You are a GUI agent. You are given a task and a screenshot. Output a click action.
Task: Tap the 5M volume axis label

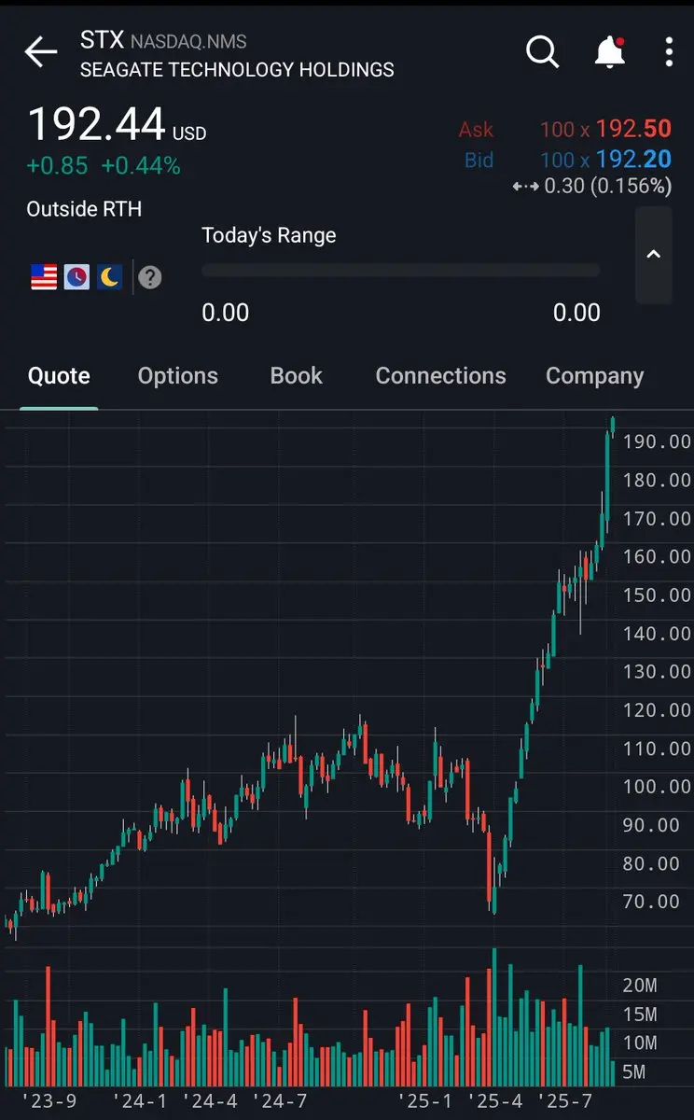633,1072
